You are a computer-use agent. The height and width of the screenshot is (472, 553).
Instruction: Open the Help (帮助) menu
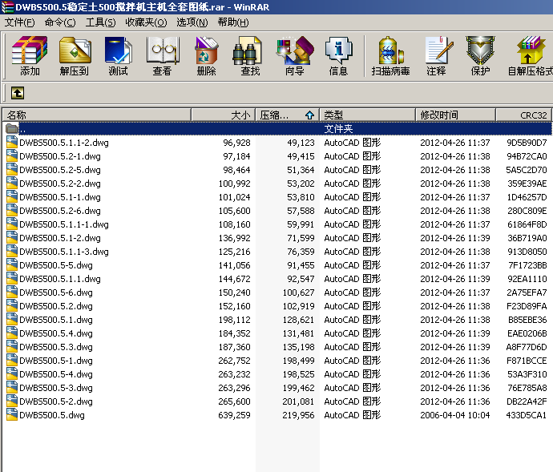[x=233, y=22]
